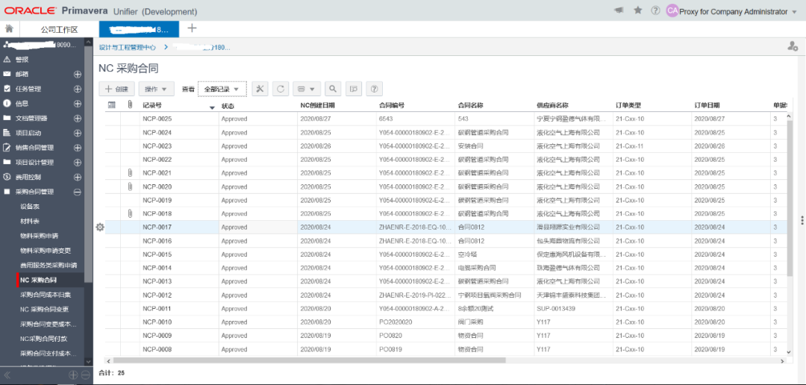Click the 警报 alert triangle icon
806x385 pixels.
pos(7,60)
